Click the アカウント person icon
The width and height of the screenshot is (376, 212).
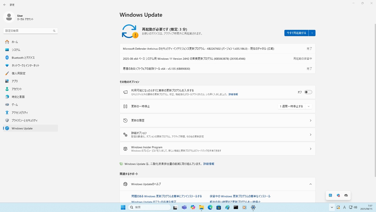click(x=7, y=89)
